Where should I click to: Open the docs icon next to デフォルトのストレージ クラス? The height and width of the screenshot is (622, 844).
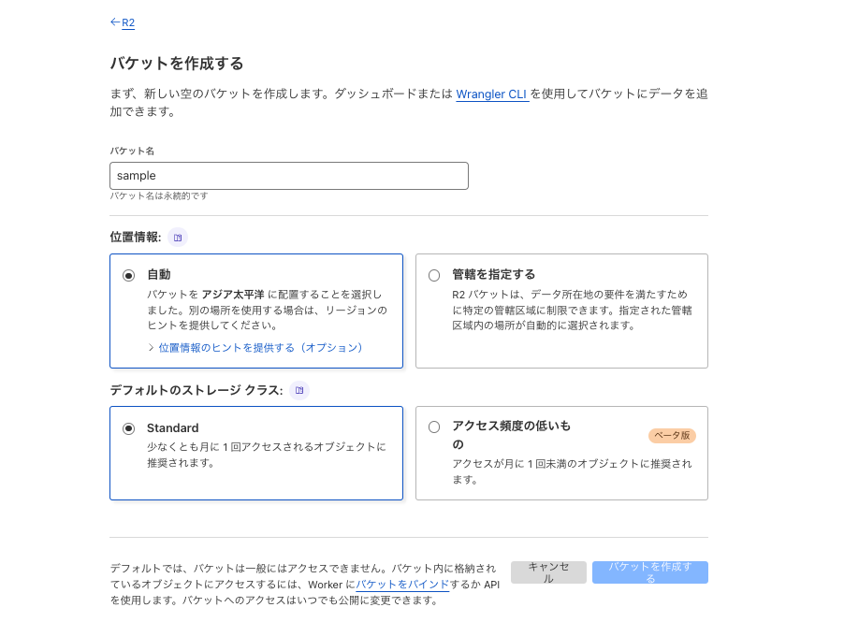click(x=299, y=390)
